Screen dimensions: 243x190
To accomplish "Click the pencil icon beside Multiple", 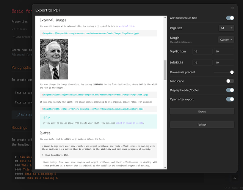I will [18, 114].
